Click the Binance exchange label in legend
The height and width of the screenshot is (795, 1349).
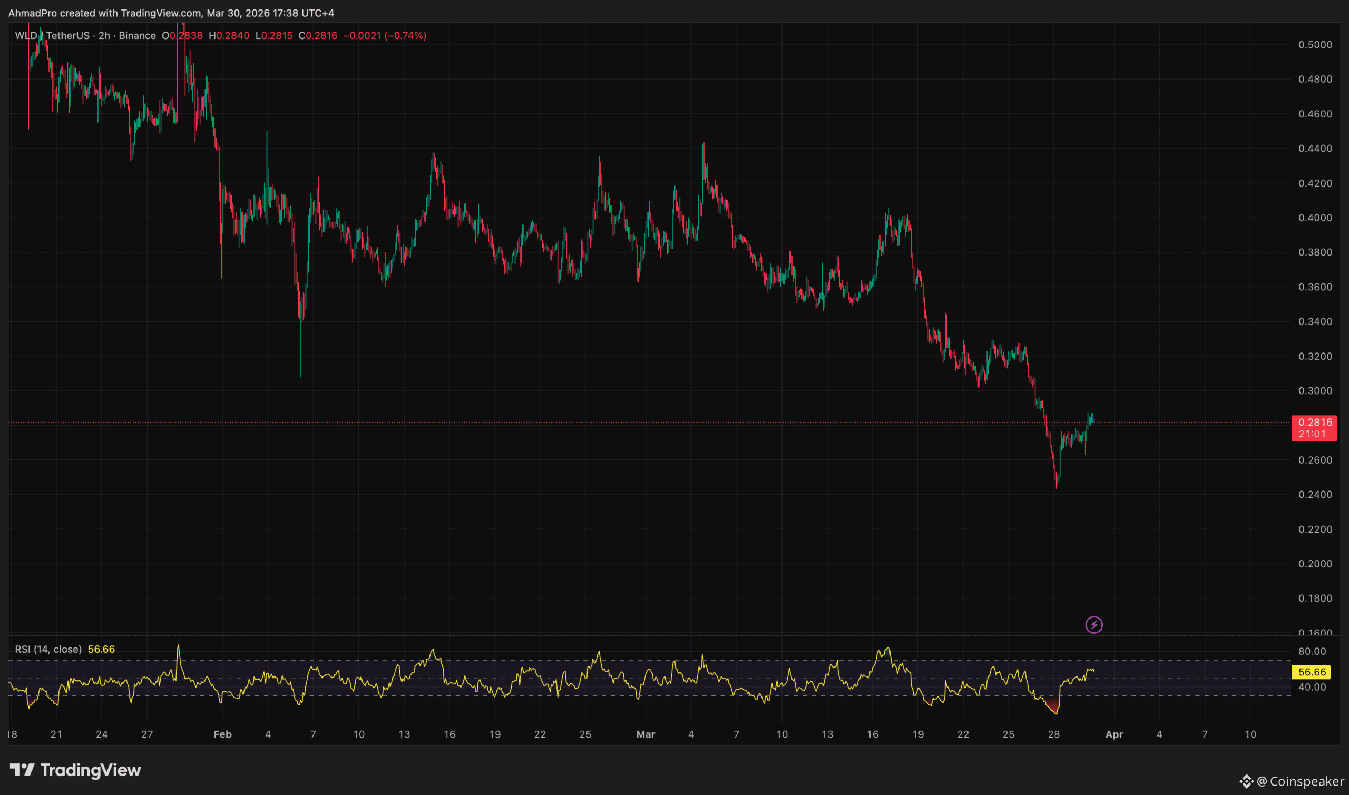pos(137,36)
